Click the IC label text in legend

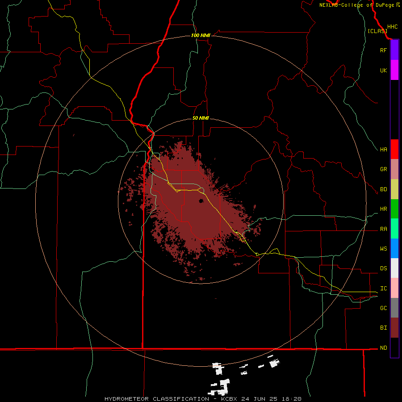[384, 288]
